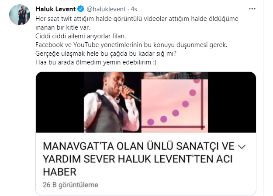The image size is (273, 196).
Task: Open Haluk Levent's round profile avatar
Action: click(20, 15)
